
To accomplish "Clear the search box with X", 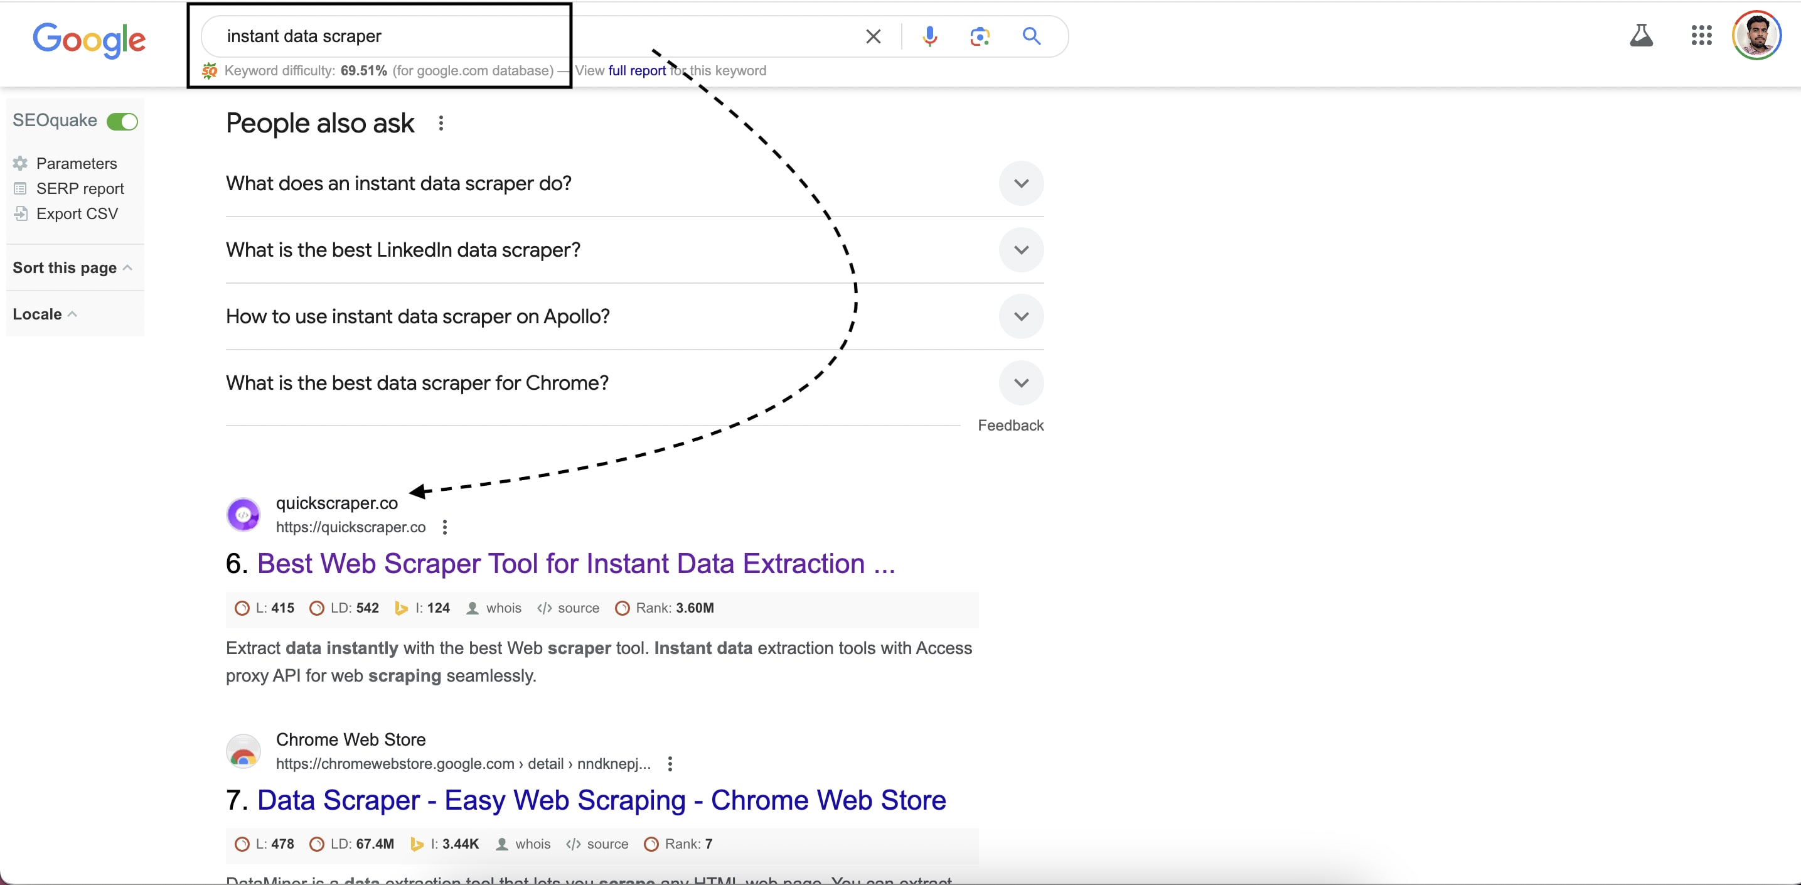I will pos(874,36).
